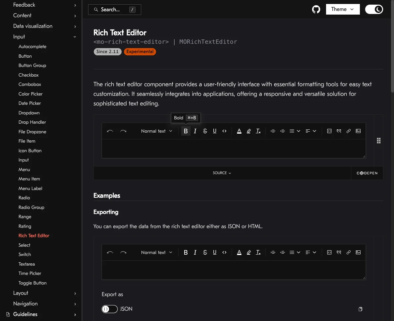Apply strikethrough in the top editor toolbar
394x321 pixels.
(x=205, y=131)
